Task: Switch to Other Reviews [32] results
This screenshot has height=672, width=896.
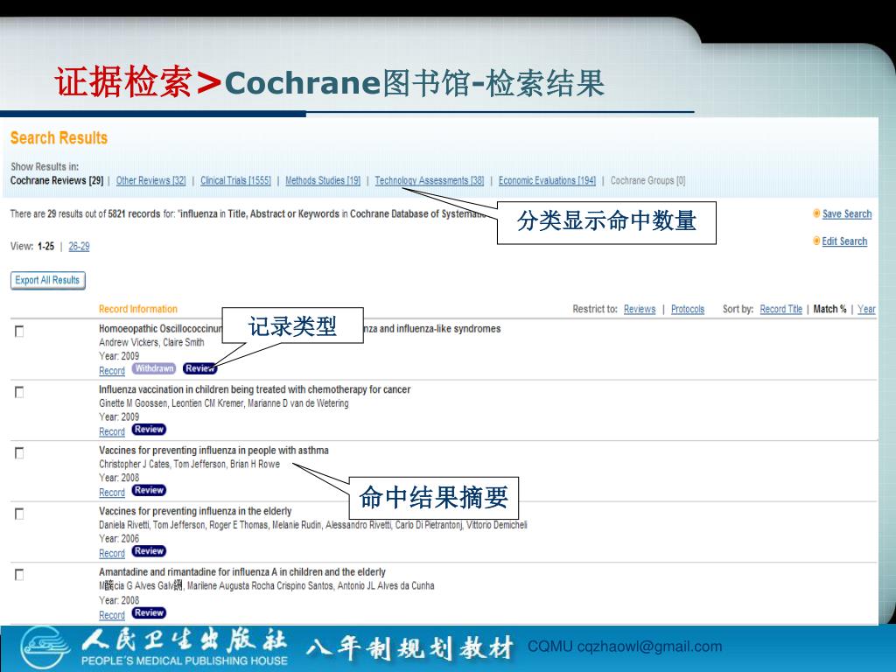Action: point(150,180)
